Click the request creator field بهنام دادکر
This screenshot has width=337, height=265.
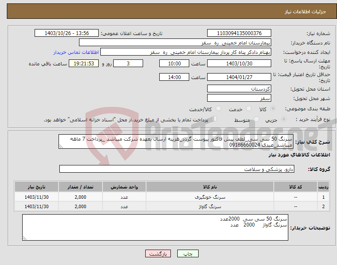click(186, 52)
